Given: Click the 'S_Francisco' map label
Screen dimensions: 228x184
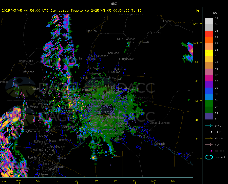Looking at the screenshot, I should click(100, 56).
